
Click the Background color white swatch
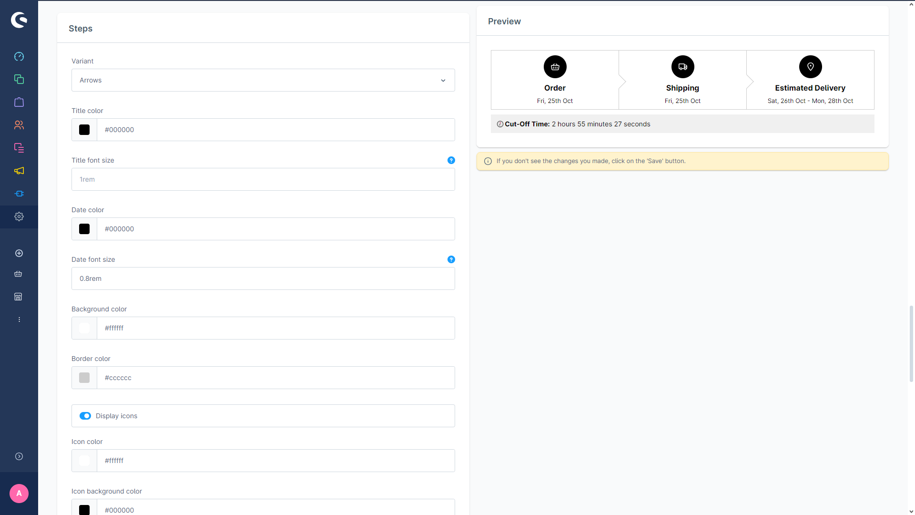[84, 328]
